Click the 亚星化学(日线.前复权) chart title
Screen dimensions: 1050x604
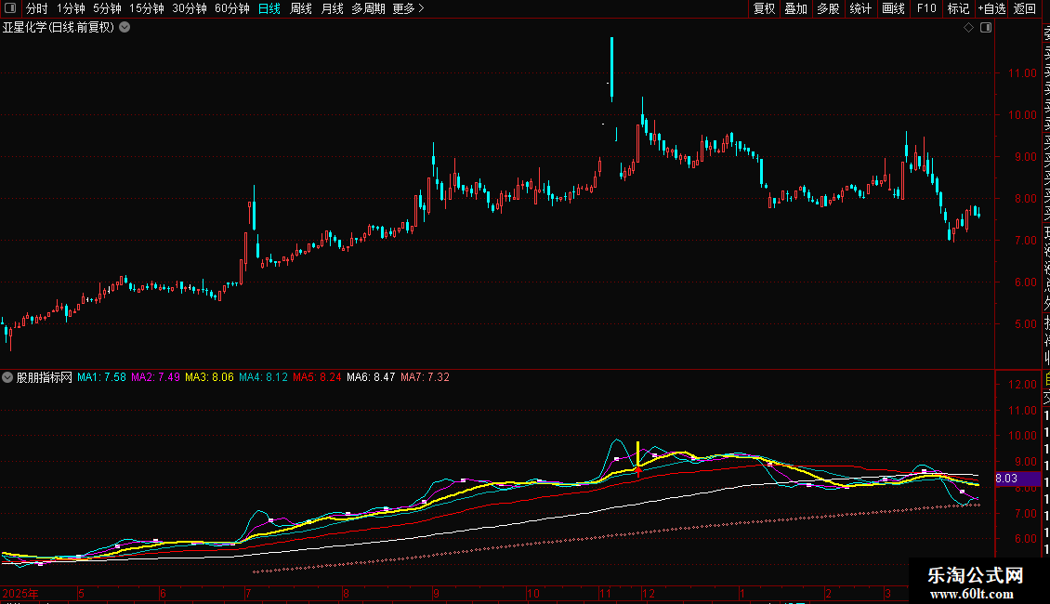59,28
